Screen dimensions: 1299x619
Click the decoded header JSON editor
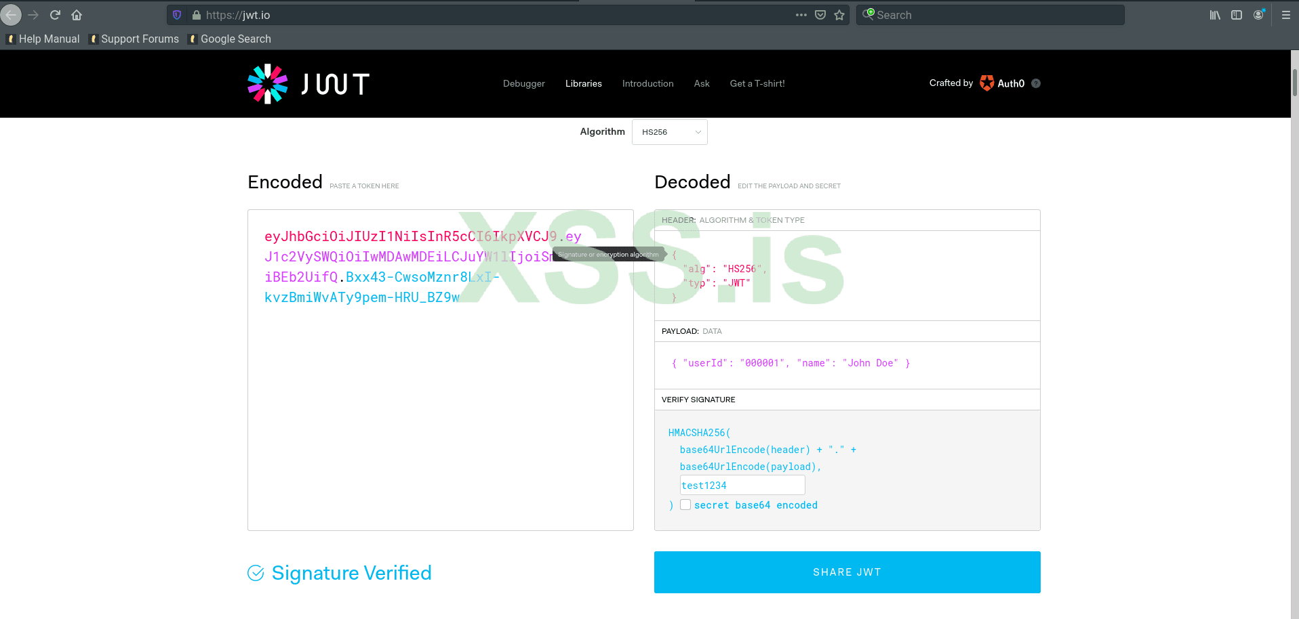(x=847, y=276)
